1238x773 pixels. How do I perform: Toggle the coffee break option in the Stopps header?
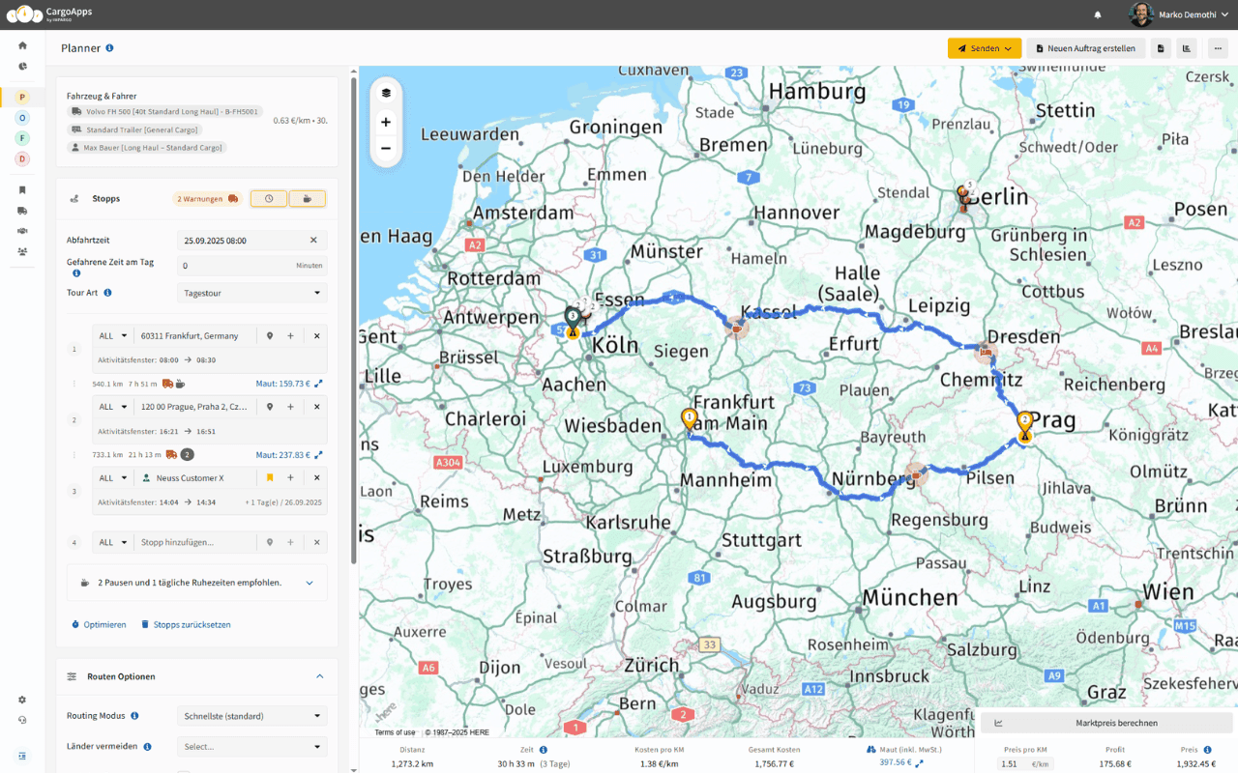click(308, 198)
